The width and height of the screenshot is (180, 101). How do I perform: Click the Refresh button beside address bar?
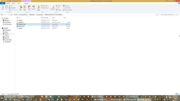(157, 15)
